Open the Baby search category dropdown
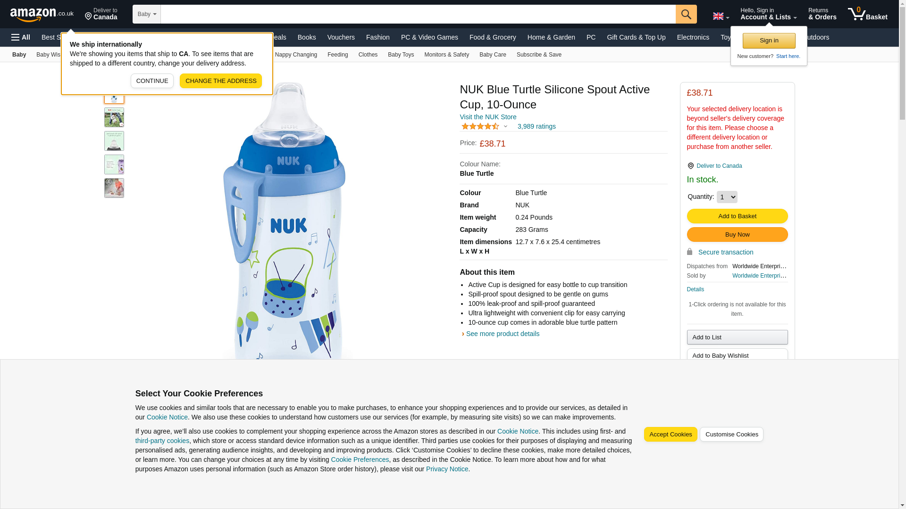Image resolution: width=906 pixels, height=509 pixels. (x=147, y=14)
